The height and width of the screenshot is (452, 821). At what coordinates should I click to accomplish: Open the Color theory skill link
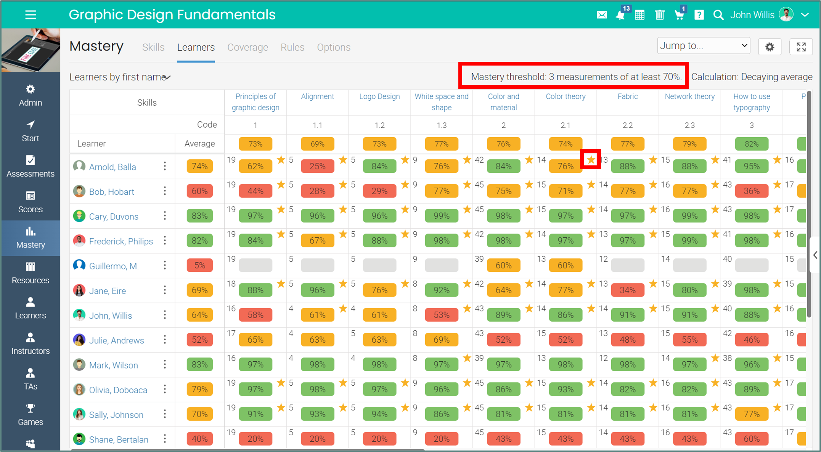pyautogui.click(x=566, y=96)
